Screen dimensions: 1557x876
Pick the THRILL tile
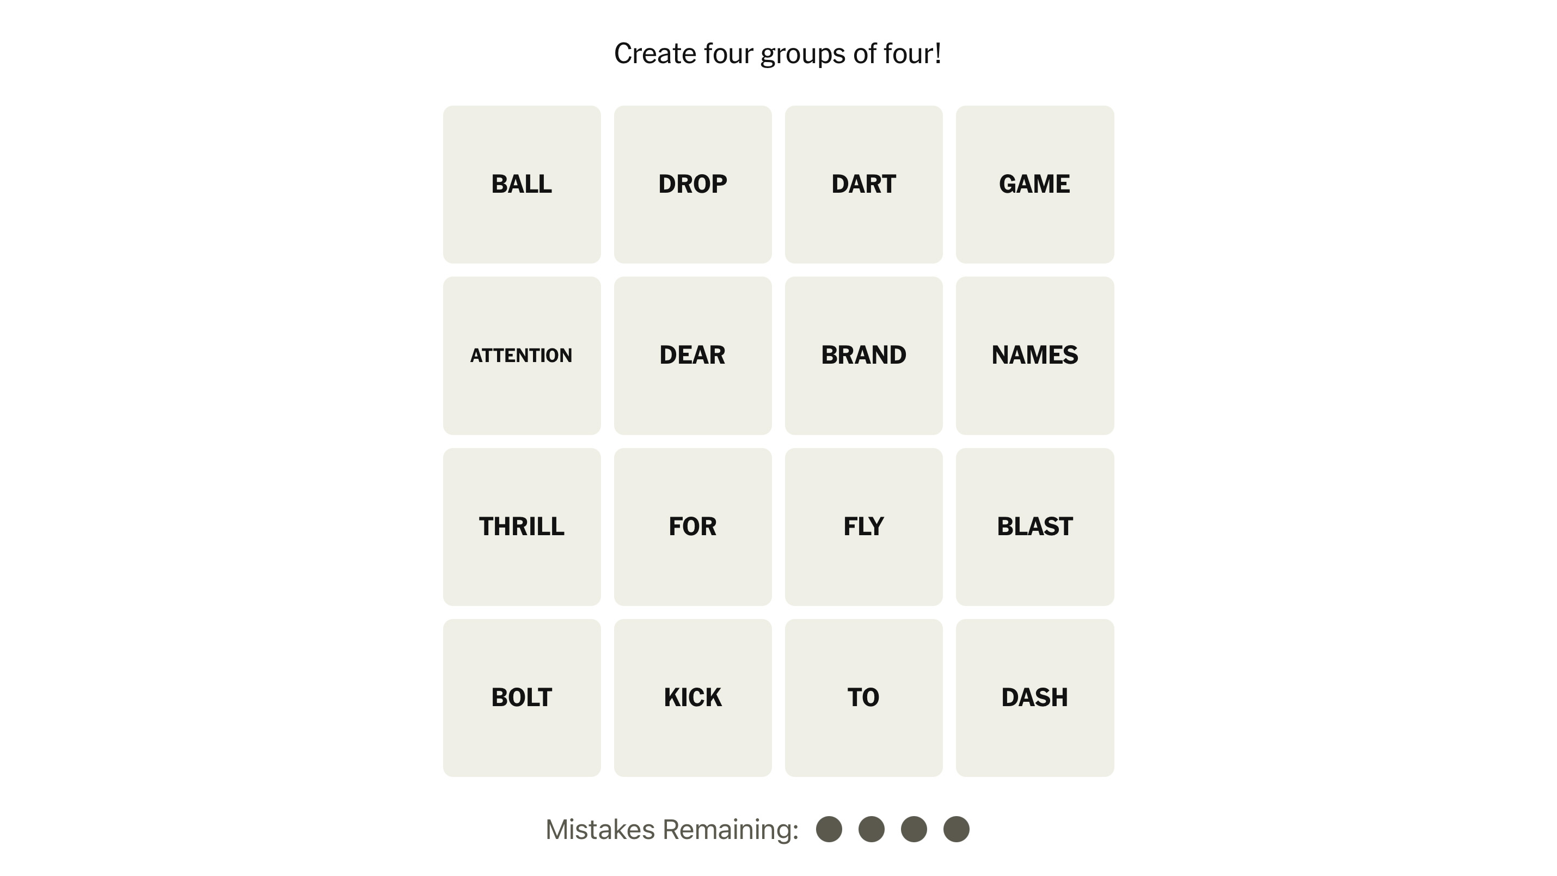(x=522, y=526)
